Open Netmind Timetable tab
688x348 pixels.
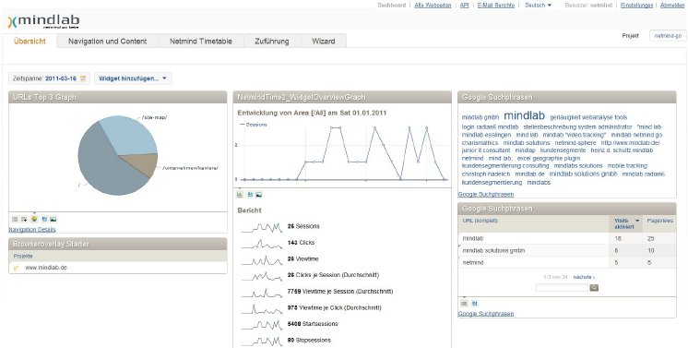click(200, 42)
